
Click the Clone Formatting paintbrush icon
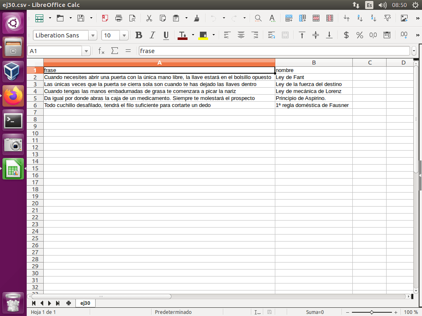click(197, 18)
